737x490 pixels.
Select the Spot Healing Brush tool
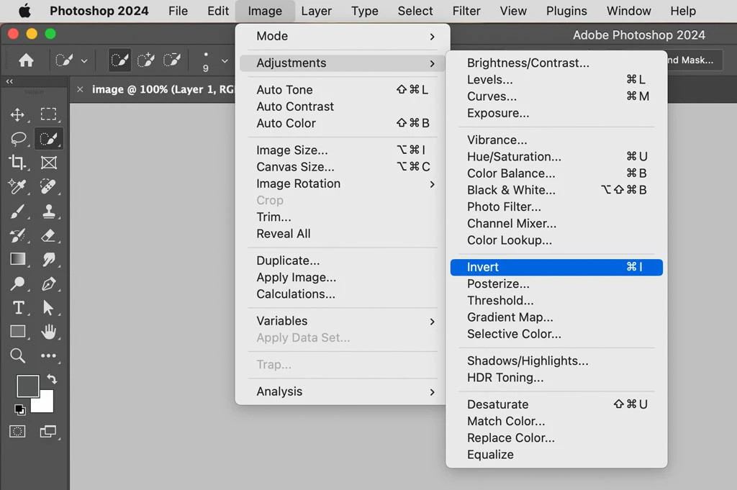pos(48,186)
